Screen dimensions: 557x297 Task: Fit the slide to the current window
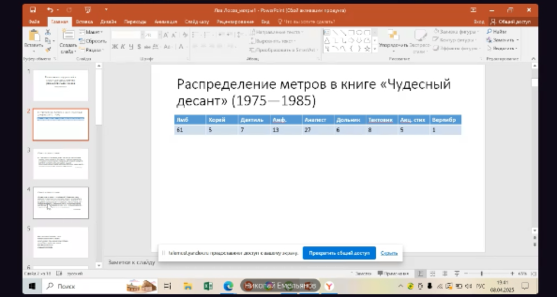coord(534,274)
